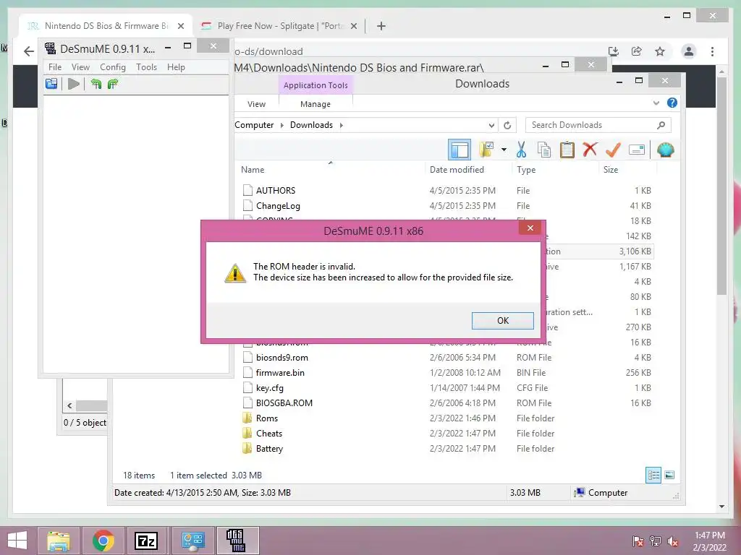The image size is (741, 555).
Task: Select the ChangeLog file
Action: pos(278,206)
